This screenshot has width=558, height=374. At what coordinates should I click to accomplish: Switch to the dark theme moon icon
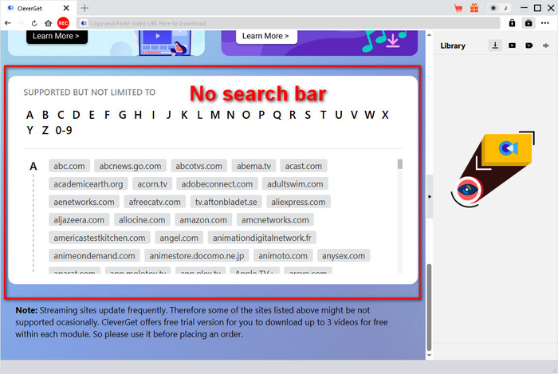point(505,8)
